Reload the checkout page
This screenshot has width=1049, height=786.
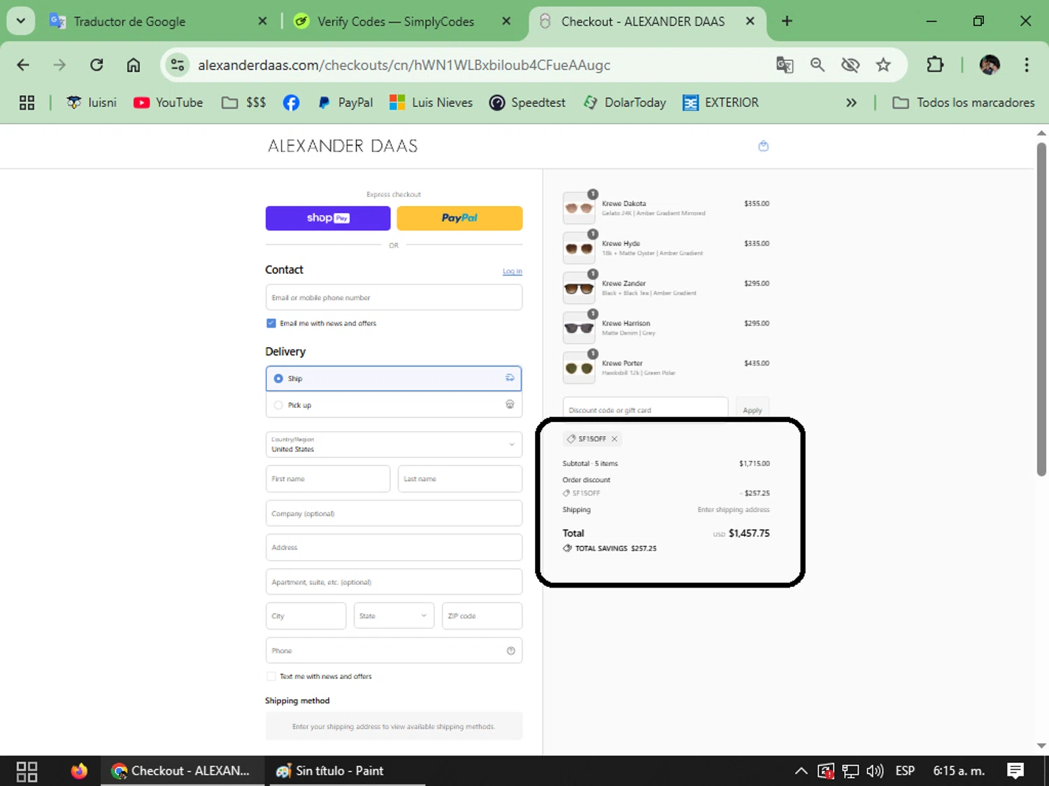(97, 65)
